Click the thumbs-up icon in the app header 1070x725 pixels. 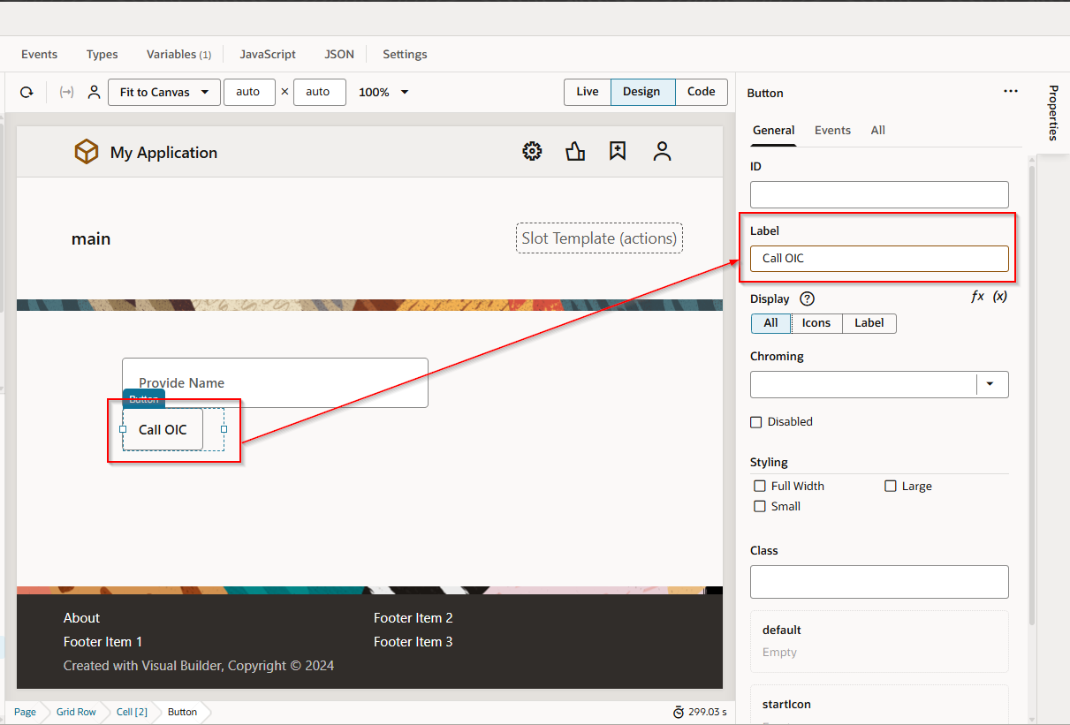click(x=575, y=151)
